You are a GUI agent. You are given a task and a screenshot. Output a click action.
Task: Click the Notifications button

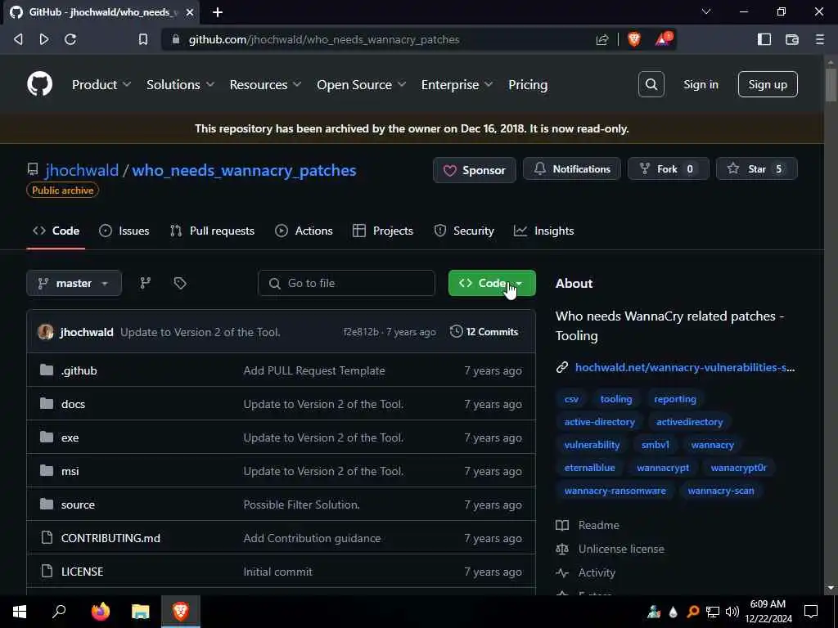pos(572,168)
